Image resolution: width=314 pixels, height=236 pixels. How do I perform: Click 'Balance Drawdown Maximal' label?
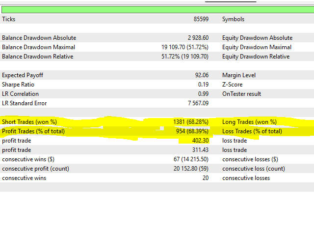(x=38, y=47)
